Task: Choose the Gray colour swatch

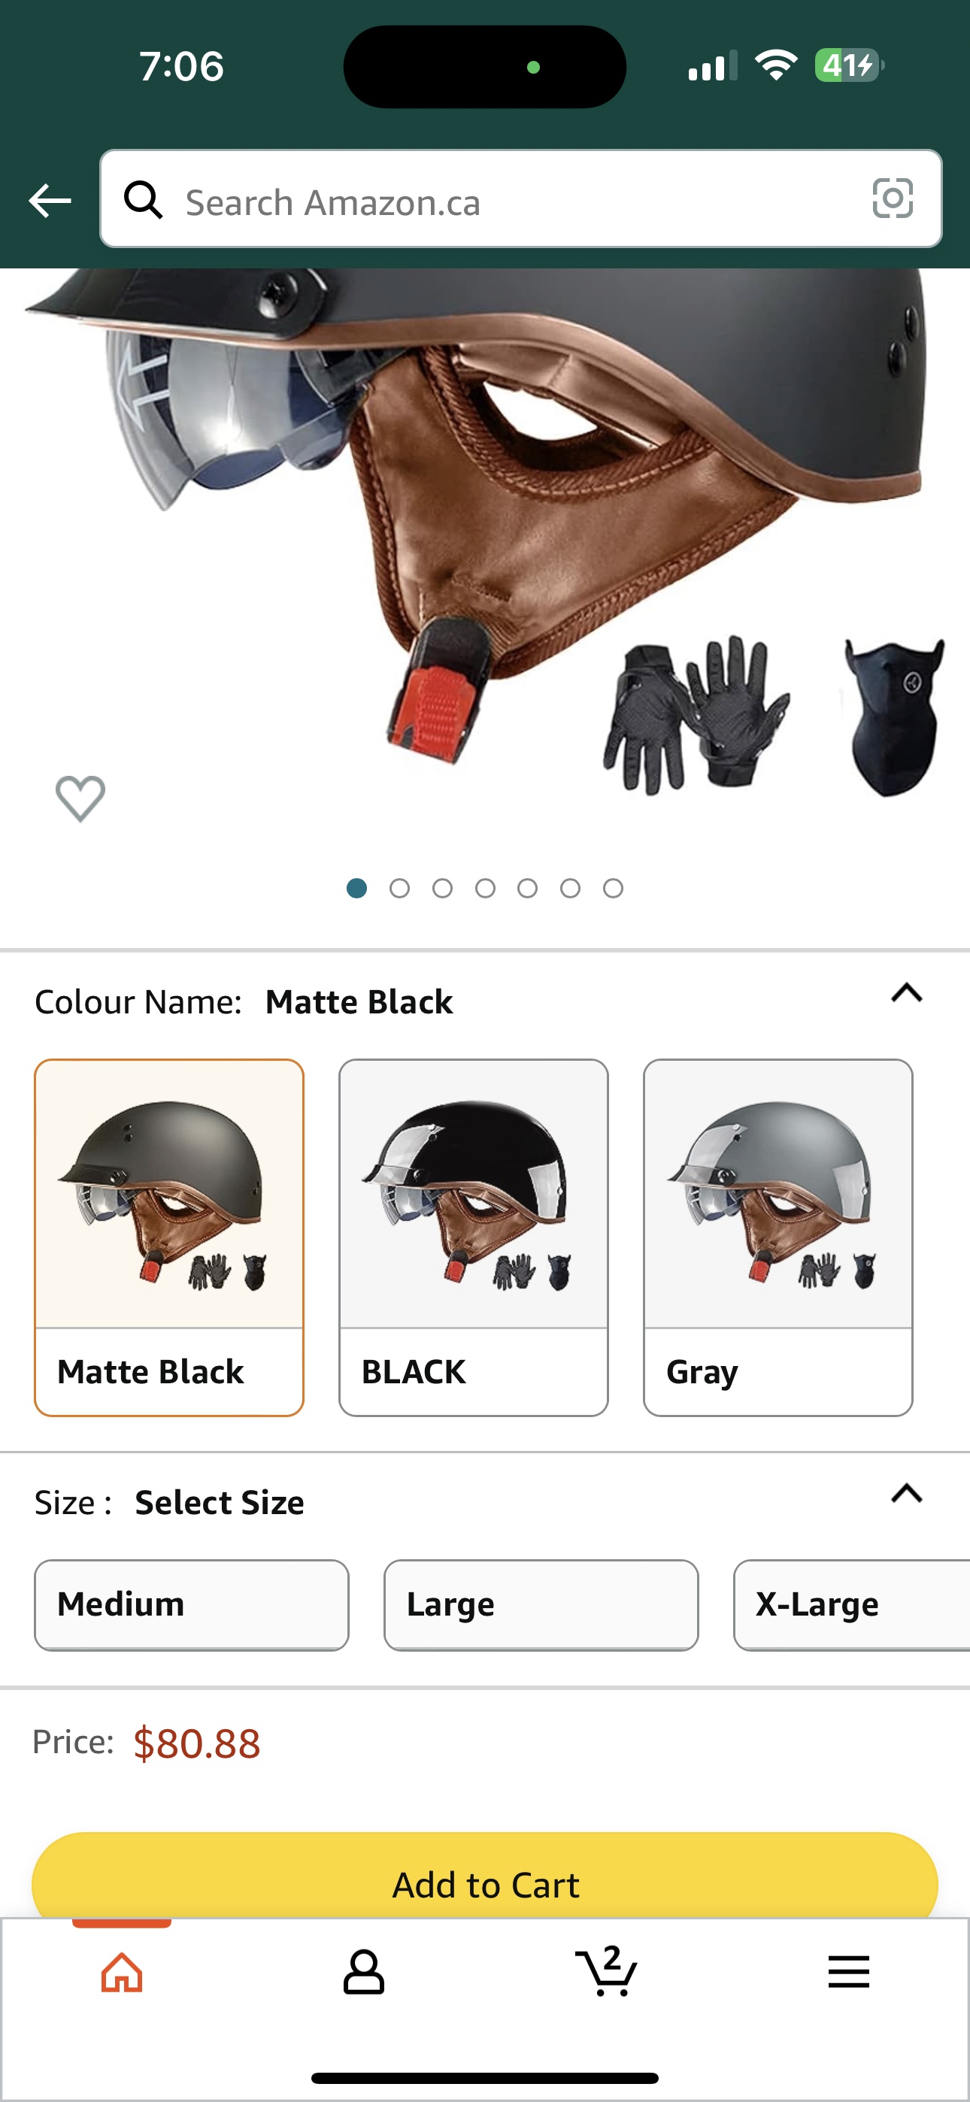Action: pos(778,1237)
